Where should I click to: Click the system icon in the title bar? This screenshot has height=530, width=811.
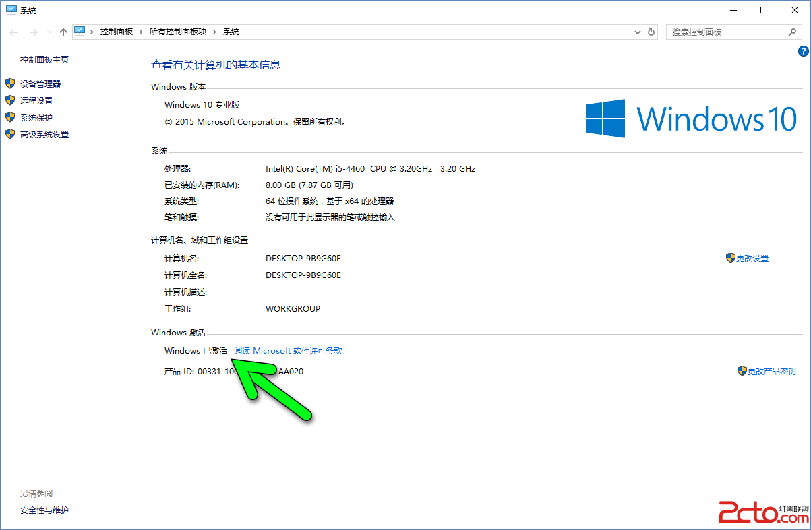(x=10, y=10)
